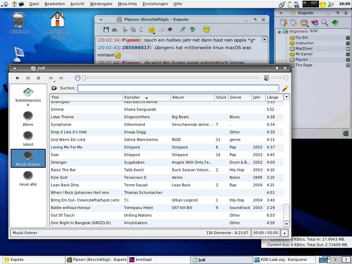Select the Tha Rage contact
The height and width of the screenshot is (264, 352).
point(304,65)
